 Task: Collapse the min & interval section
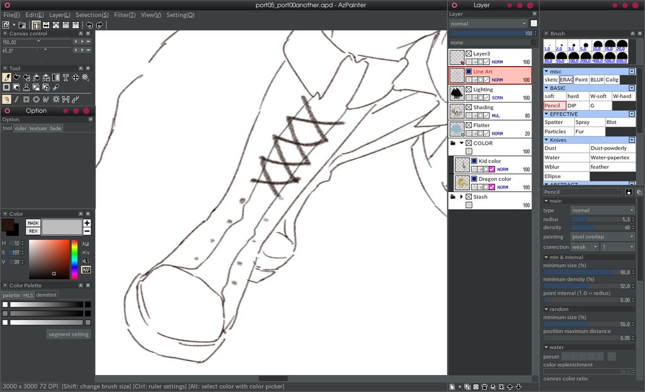tap(546, 257)
